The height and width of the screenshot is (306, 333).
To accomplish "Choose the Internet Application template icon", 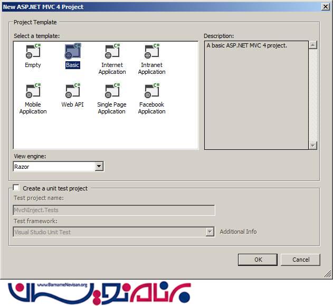I will [112, 51].
